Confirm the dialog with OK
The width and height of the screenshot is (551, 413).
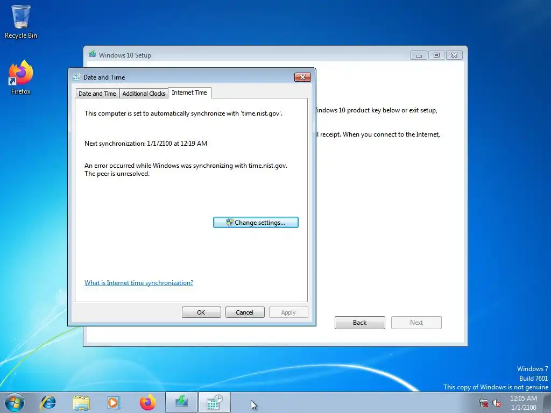pos(201,312)
